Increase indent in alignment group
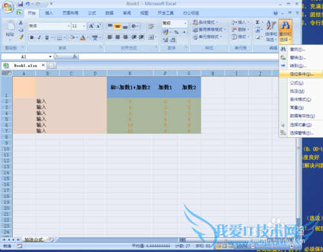Screen dimensions: 323x252 (x=141, y=37)
